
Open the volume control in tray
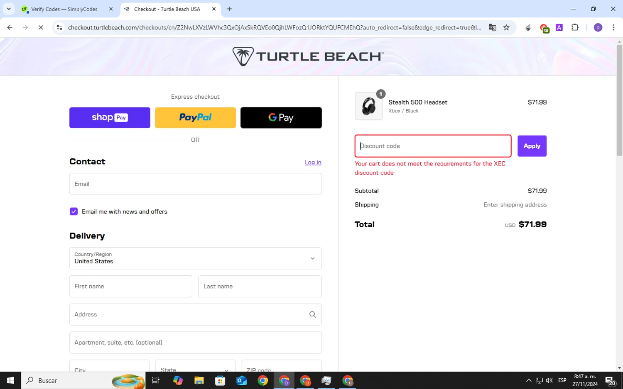pos(549,380)
